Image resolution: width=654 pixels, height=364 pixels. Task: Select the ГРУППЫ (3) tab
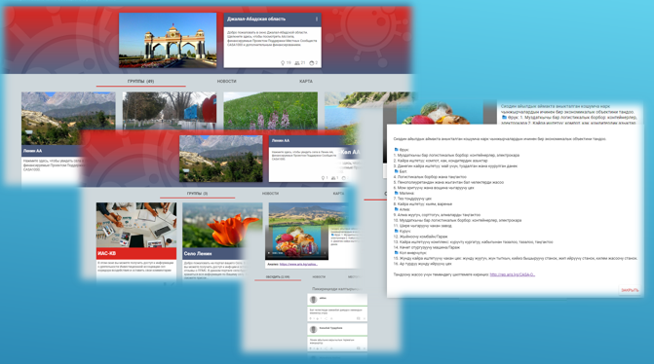click(x=197, y=194)
